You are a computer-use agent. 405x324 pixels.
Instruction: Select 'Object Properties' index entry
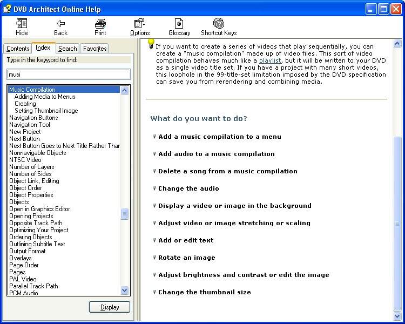[x=31, y=195]
